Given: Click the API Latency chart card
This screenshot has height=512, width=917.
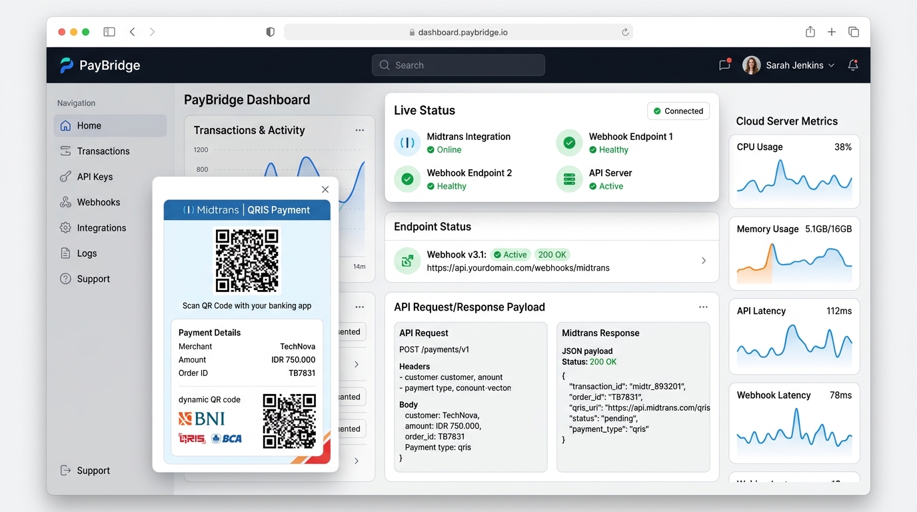Looking at the screenshot, I should pos(794,336).
